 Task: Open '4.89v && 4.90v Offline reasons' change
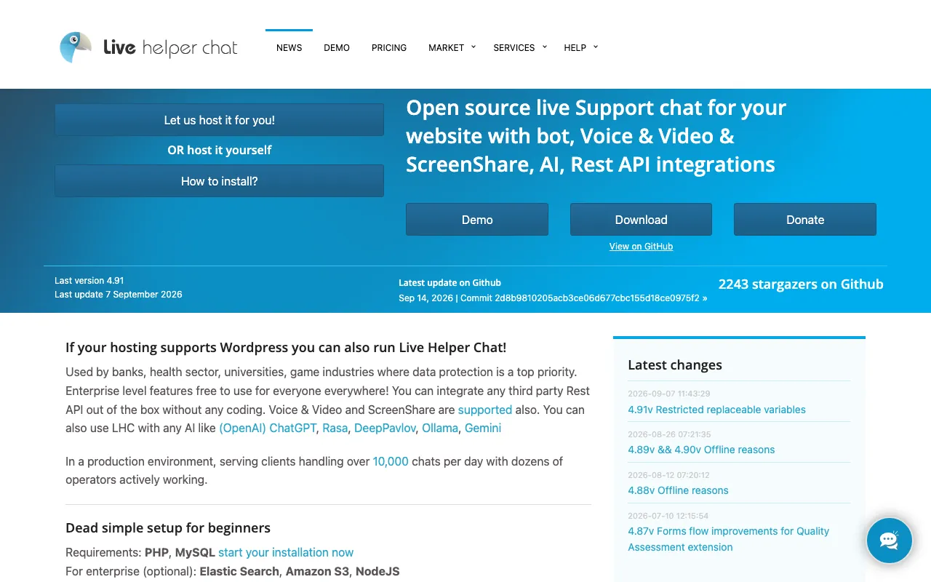701,450
